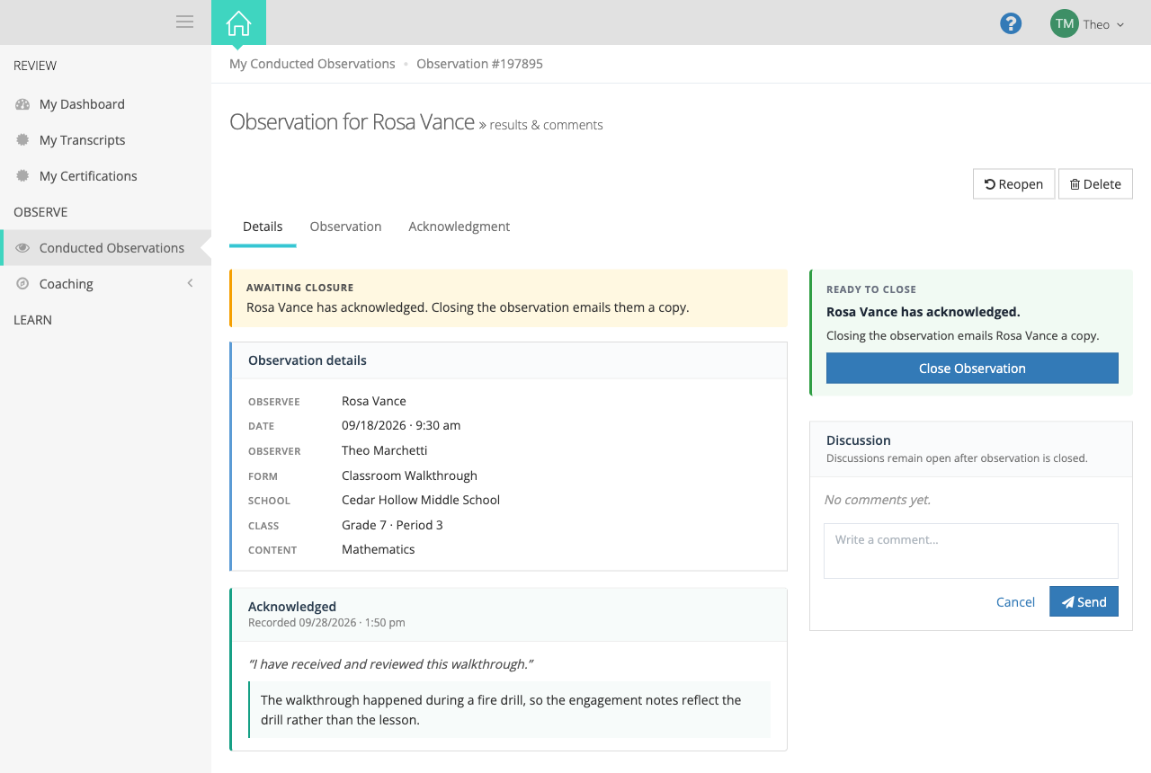The height and width of the screenshot is (773, 1151).
Task: Expand the Coaching submenu chevron
Action: (190, 283)
